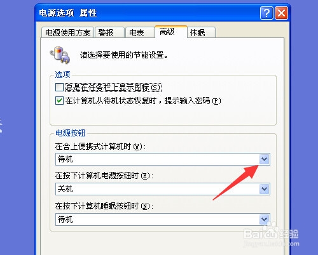Click the lid-close combo box showing 待机
Image resolution: width=318 pixels, height=255 pixels.
click(x=163, y=159)
